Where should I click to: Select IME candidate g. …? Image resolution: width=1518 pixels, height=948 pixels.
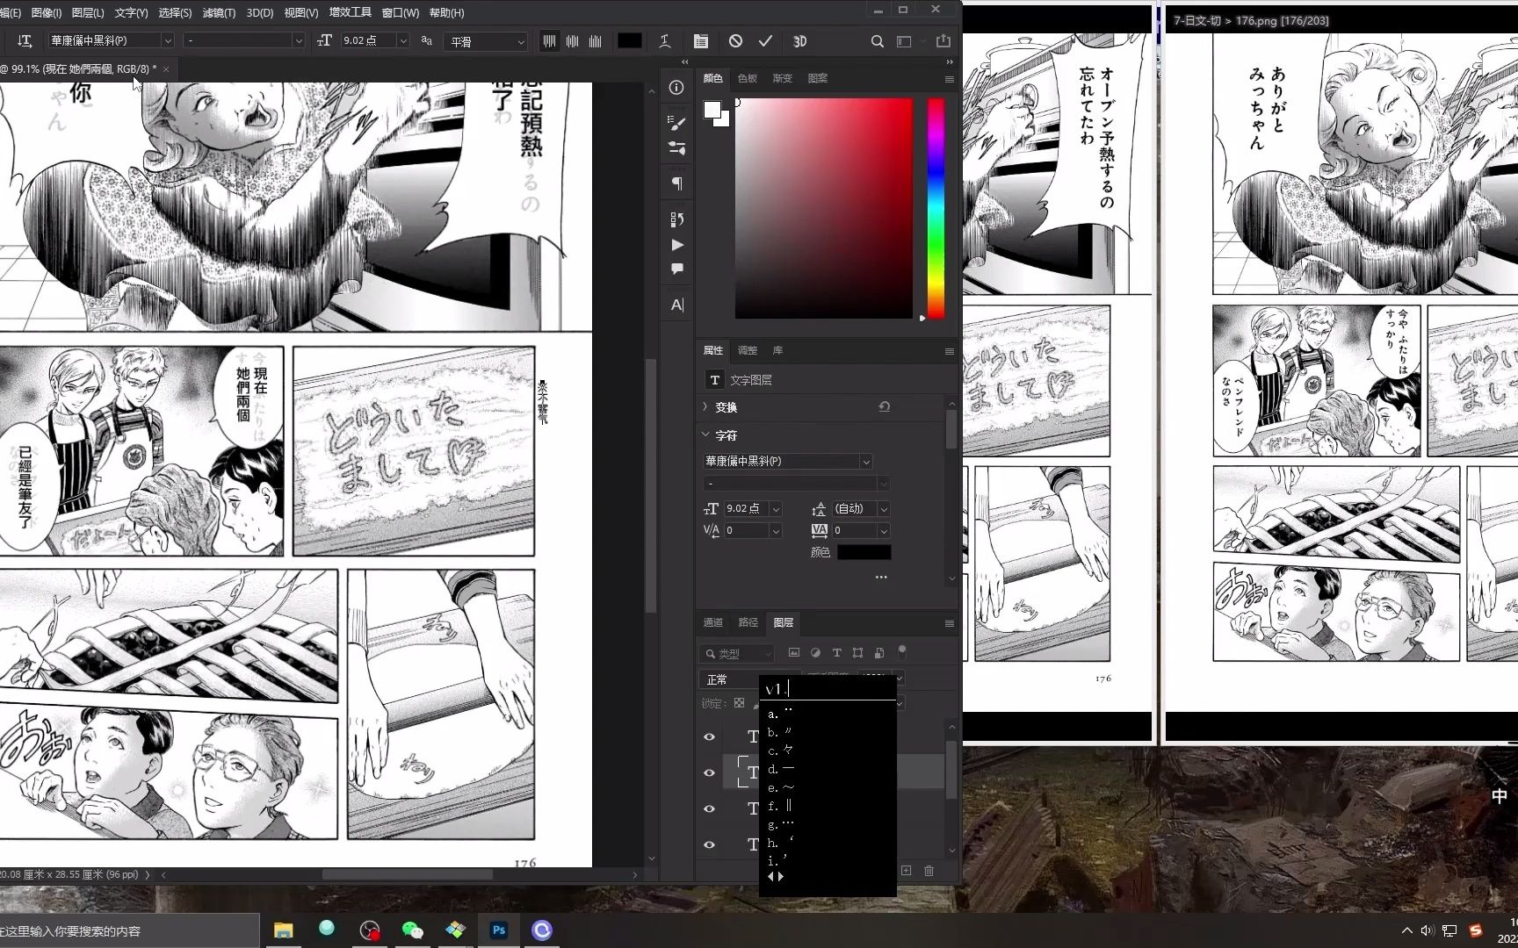click(782, 824)
